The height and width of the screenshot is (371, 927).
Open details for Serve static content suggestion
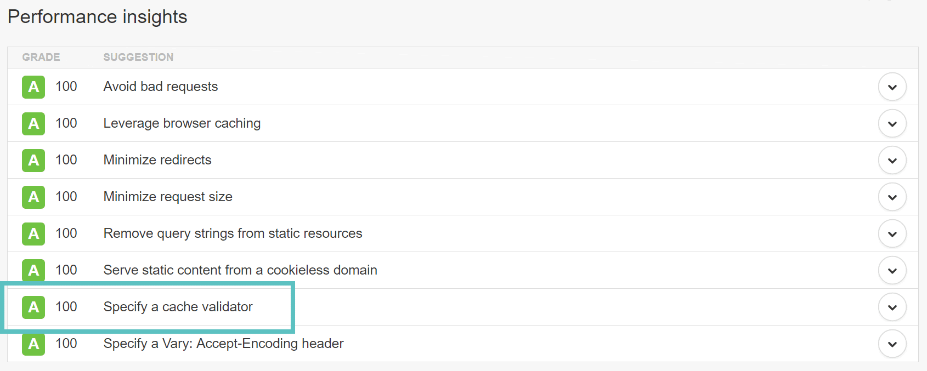[892, 270]
